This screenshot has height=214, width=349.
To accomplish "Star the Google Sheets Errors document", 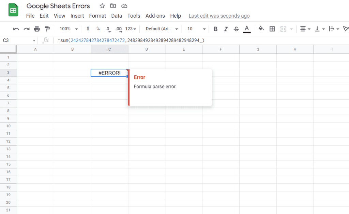I will pos(102,6).
